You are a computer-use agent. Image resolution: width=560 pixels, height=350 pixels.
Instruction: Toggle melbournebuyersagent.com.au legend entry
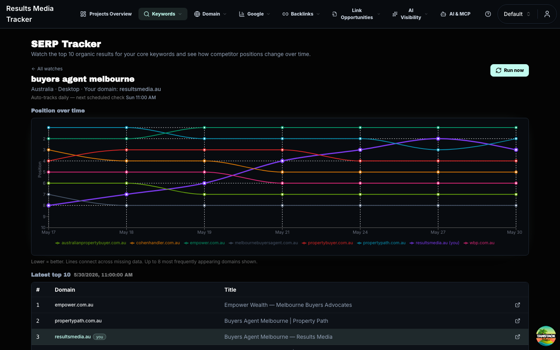coord(263,243)
